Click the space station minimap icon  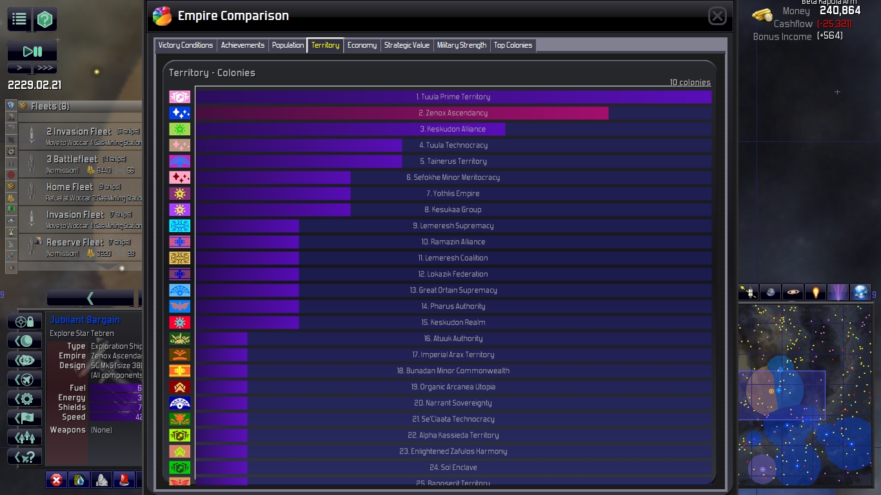tap(748, 292)
